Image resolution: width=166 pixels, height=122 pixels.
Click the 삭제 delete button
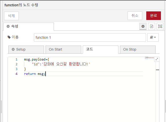(x=11, y=16)
